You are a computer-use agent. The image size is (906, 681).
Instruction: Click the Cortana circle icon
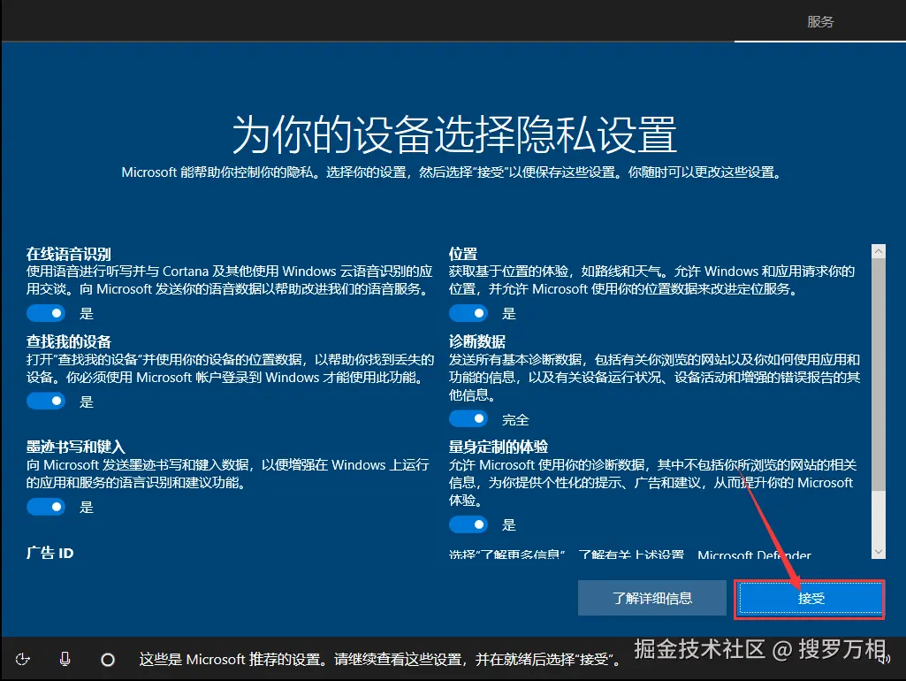click(106, 658)
